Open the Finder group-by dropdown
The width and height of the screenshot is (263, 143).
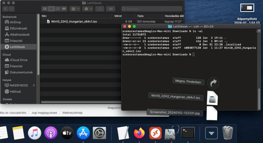75,9
